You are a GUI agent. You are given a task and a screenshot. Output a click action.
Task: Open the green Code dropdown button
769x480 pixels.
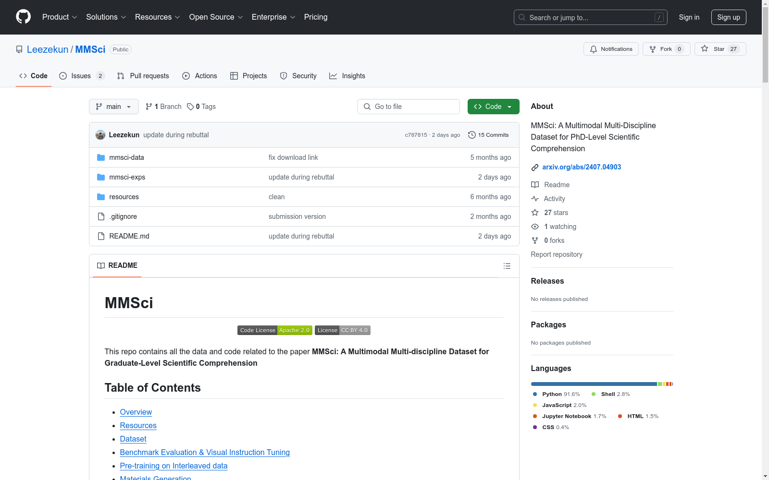[493, 107]
